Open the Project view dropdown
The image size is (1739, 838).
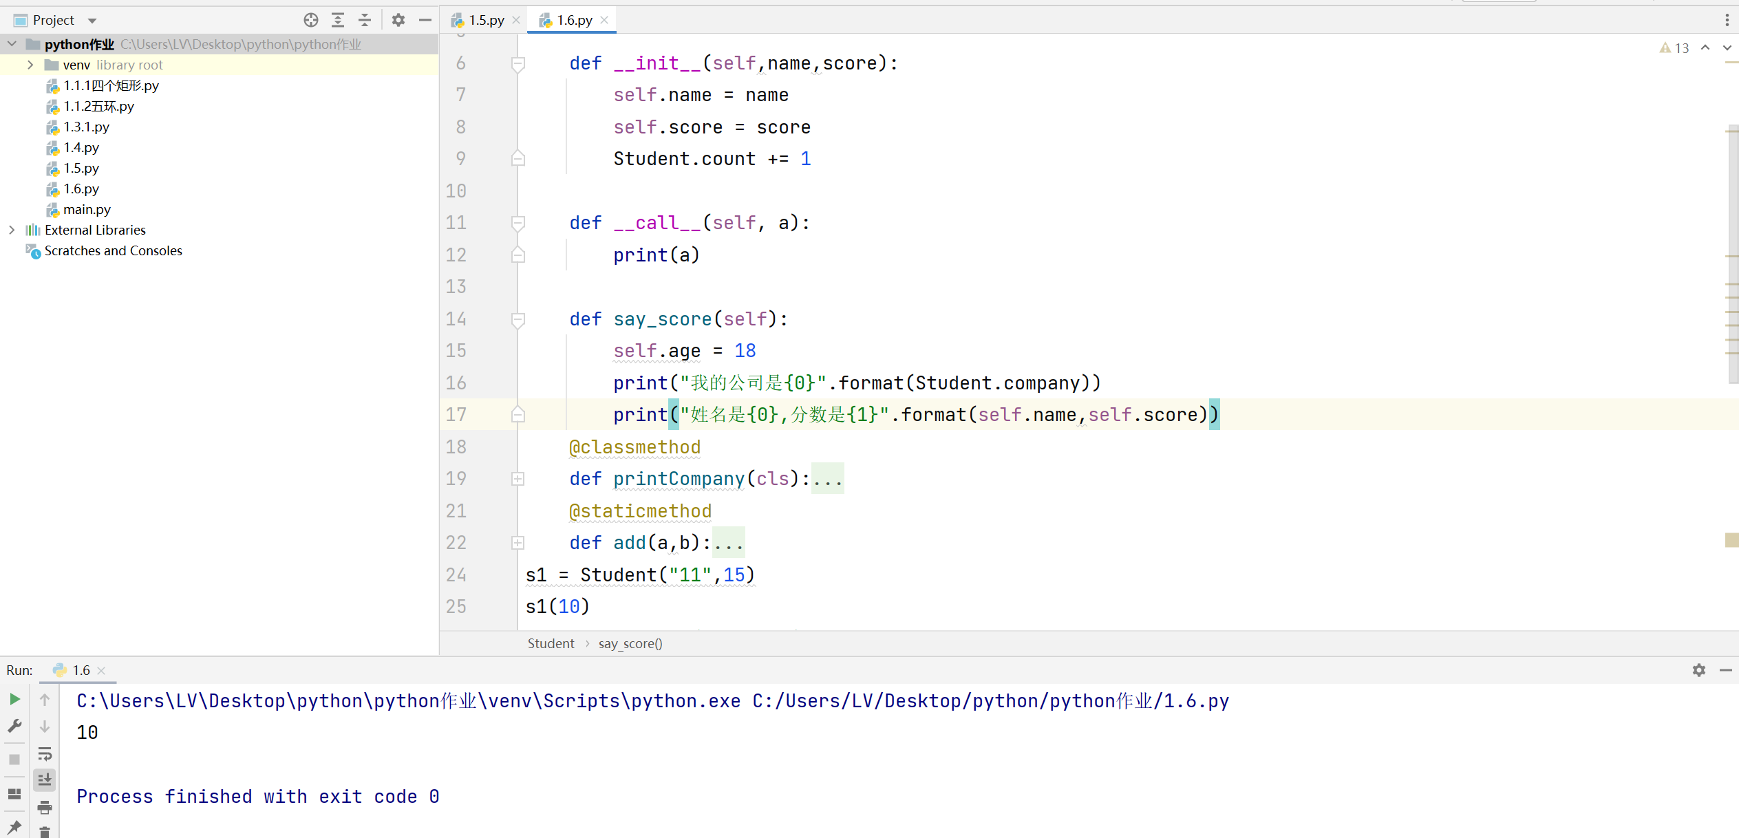tap(92, 21)
